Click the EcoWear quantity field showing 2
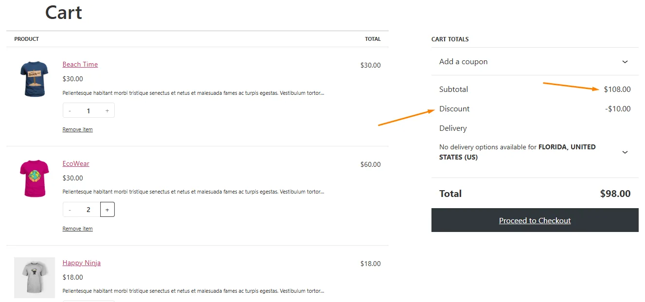 tap(89, 210)
